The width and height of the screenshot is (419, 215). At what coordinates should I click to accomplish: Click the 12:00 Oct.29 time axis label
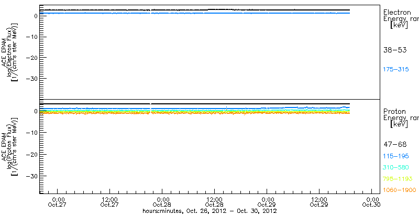[319, 202]
